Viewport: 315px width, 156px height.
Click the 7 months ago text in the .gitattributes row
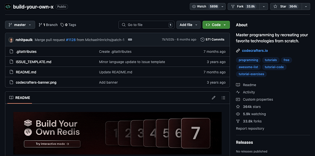[214, 51]
